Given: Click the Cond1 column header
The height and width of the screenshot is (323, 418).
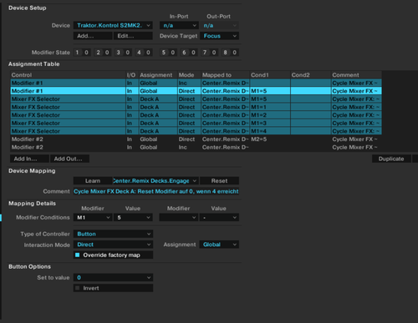Looking at the screenshot, I should 270,75.
